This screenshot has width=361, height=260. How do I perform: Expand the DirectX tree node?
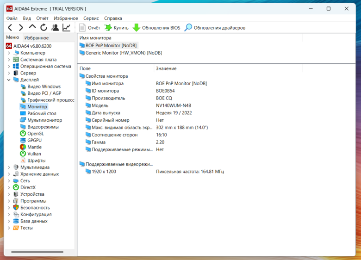pyautogui.click(x=9, y=187)
